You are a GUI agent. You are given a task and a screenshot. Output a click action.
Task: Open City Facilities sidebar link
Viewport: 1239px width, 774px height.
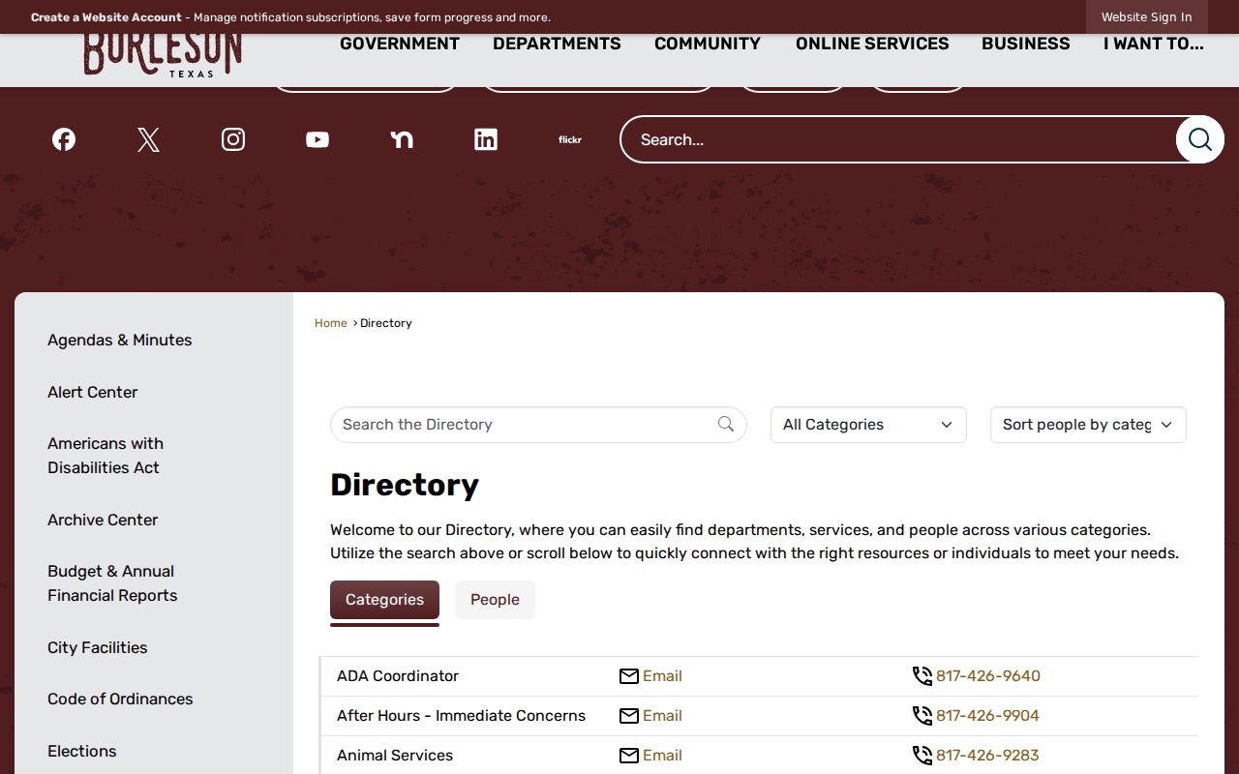pyautogui.click(x=98, y=648)
